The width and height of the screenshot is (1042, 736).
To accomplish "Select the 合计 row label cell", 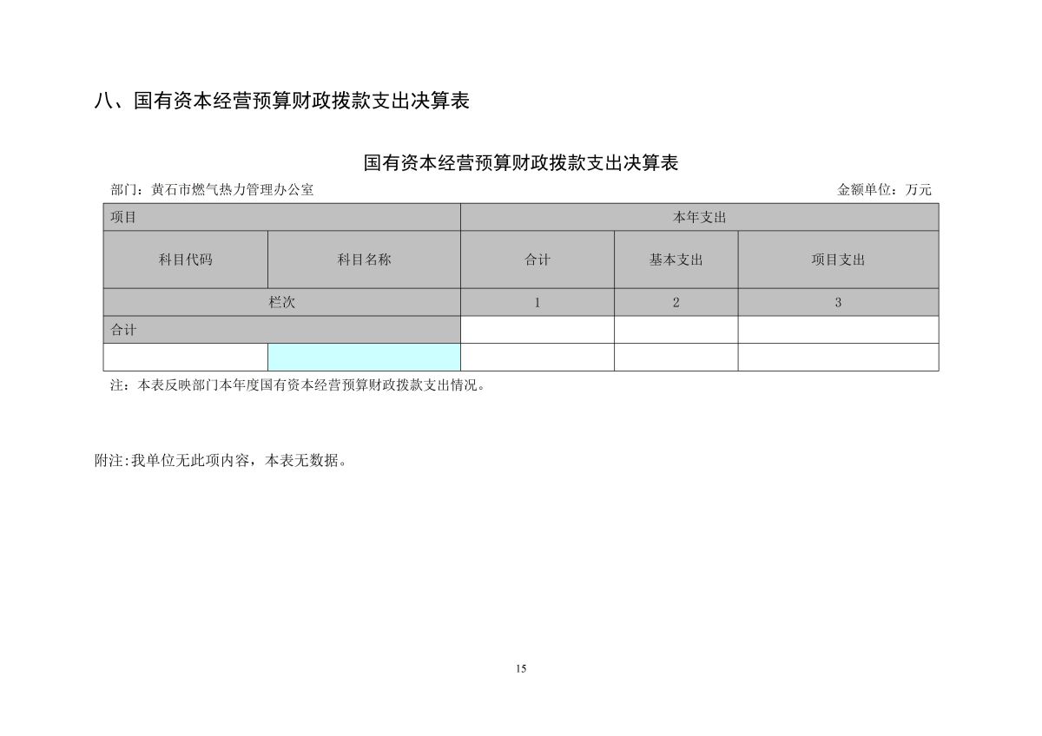I will click(x=281, y=330).
